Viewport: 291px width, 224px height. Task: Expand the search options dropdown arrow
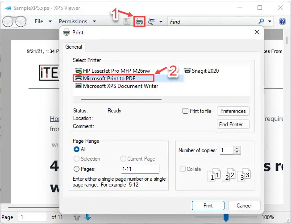tap(270, 21)
